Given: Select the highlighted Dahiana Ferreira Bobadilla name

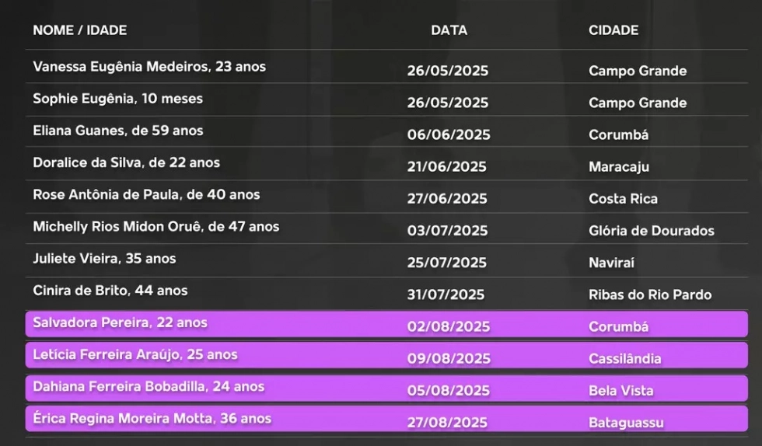Looking at the screenshot, I should click(149, 386).
